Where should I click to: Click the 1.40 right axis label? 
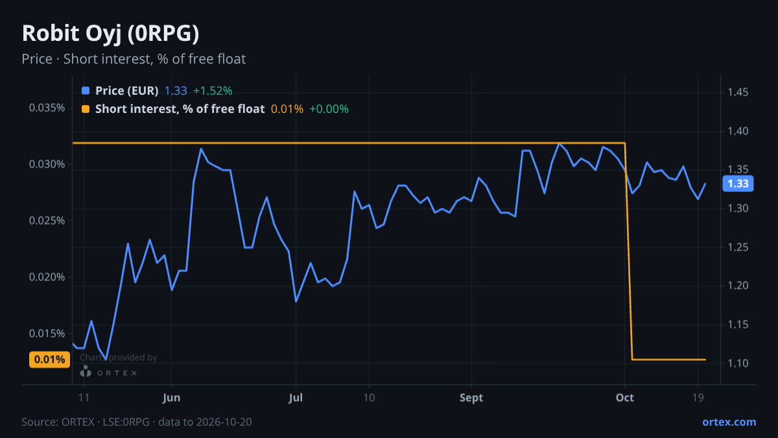[x=738, y=131]
